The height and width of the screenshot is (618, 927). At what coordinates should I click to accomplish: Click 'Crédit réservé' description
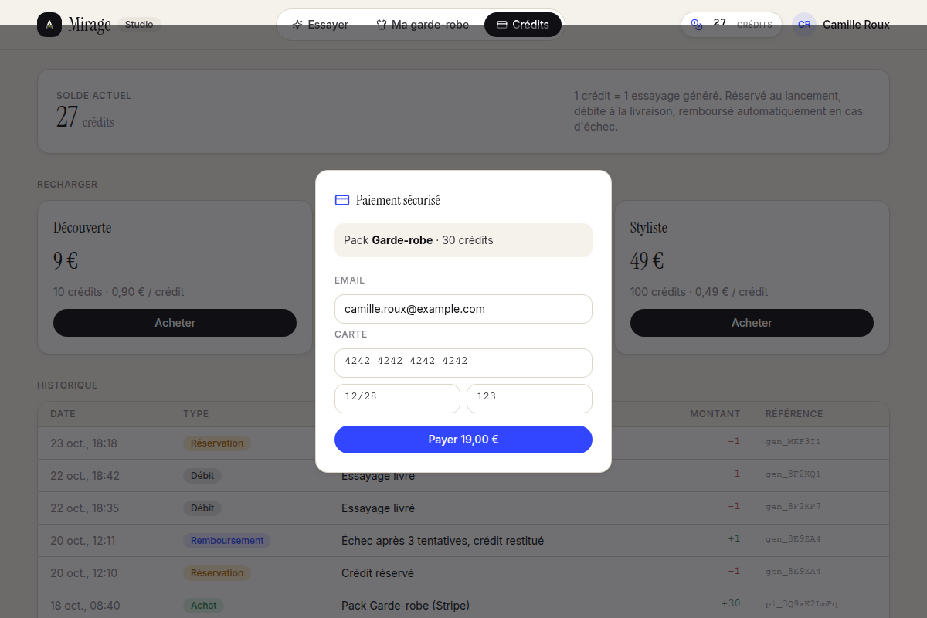point(378,573)
